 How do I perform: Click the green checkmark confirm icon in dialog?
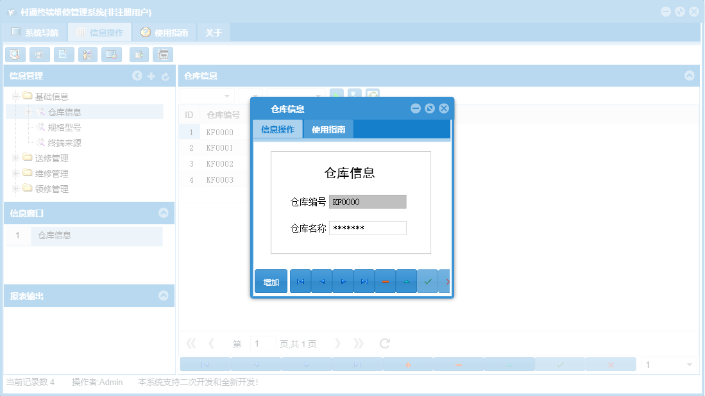(x=427, y=281)
